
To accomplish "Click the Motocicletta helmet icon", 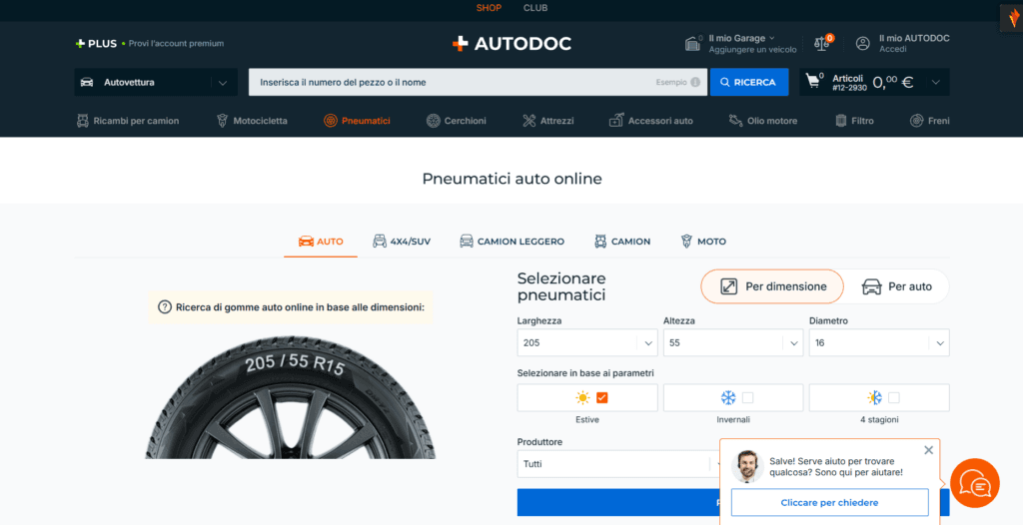I will point(222,121).
